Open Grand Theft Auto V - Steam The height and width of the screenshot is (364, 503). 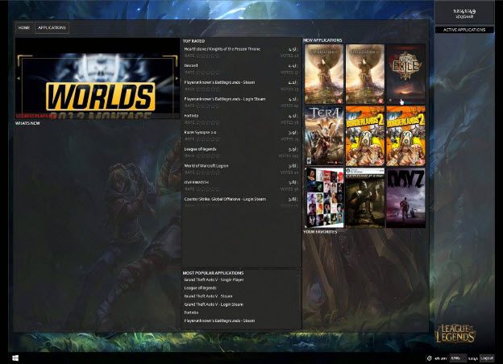[208, 296]
